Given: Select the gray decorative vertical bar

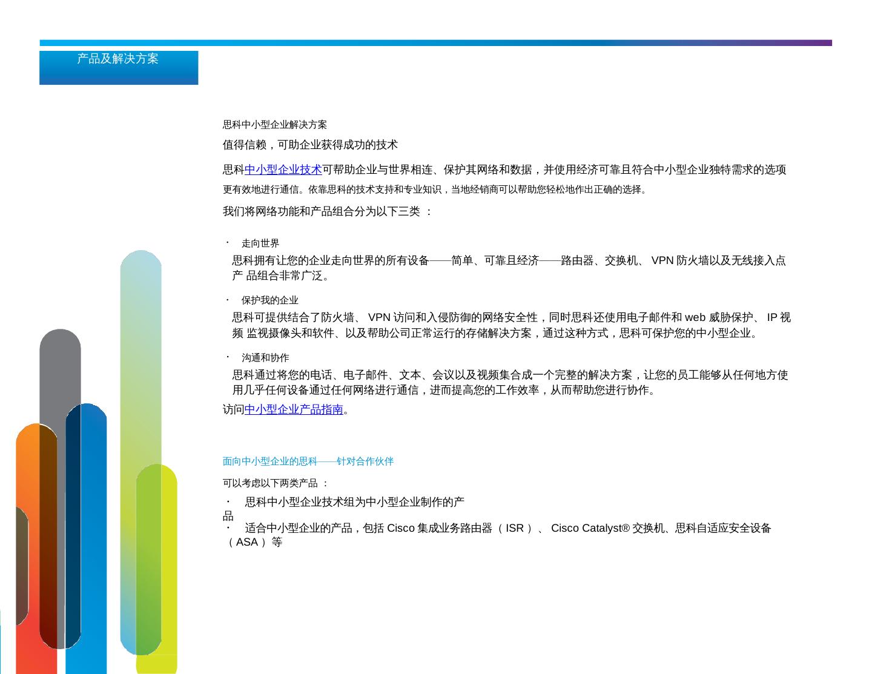Looking at the screenshot, I should point(60,375).
